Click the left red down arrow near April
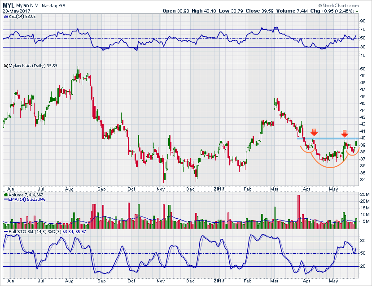 pyautogui.click(x=314, y=132)
